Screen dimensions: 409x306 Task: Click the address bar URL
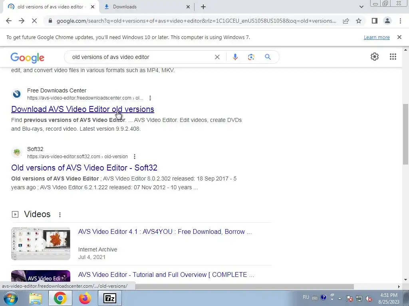pyautogui.click(x=196, y=21)
